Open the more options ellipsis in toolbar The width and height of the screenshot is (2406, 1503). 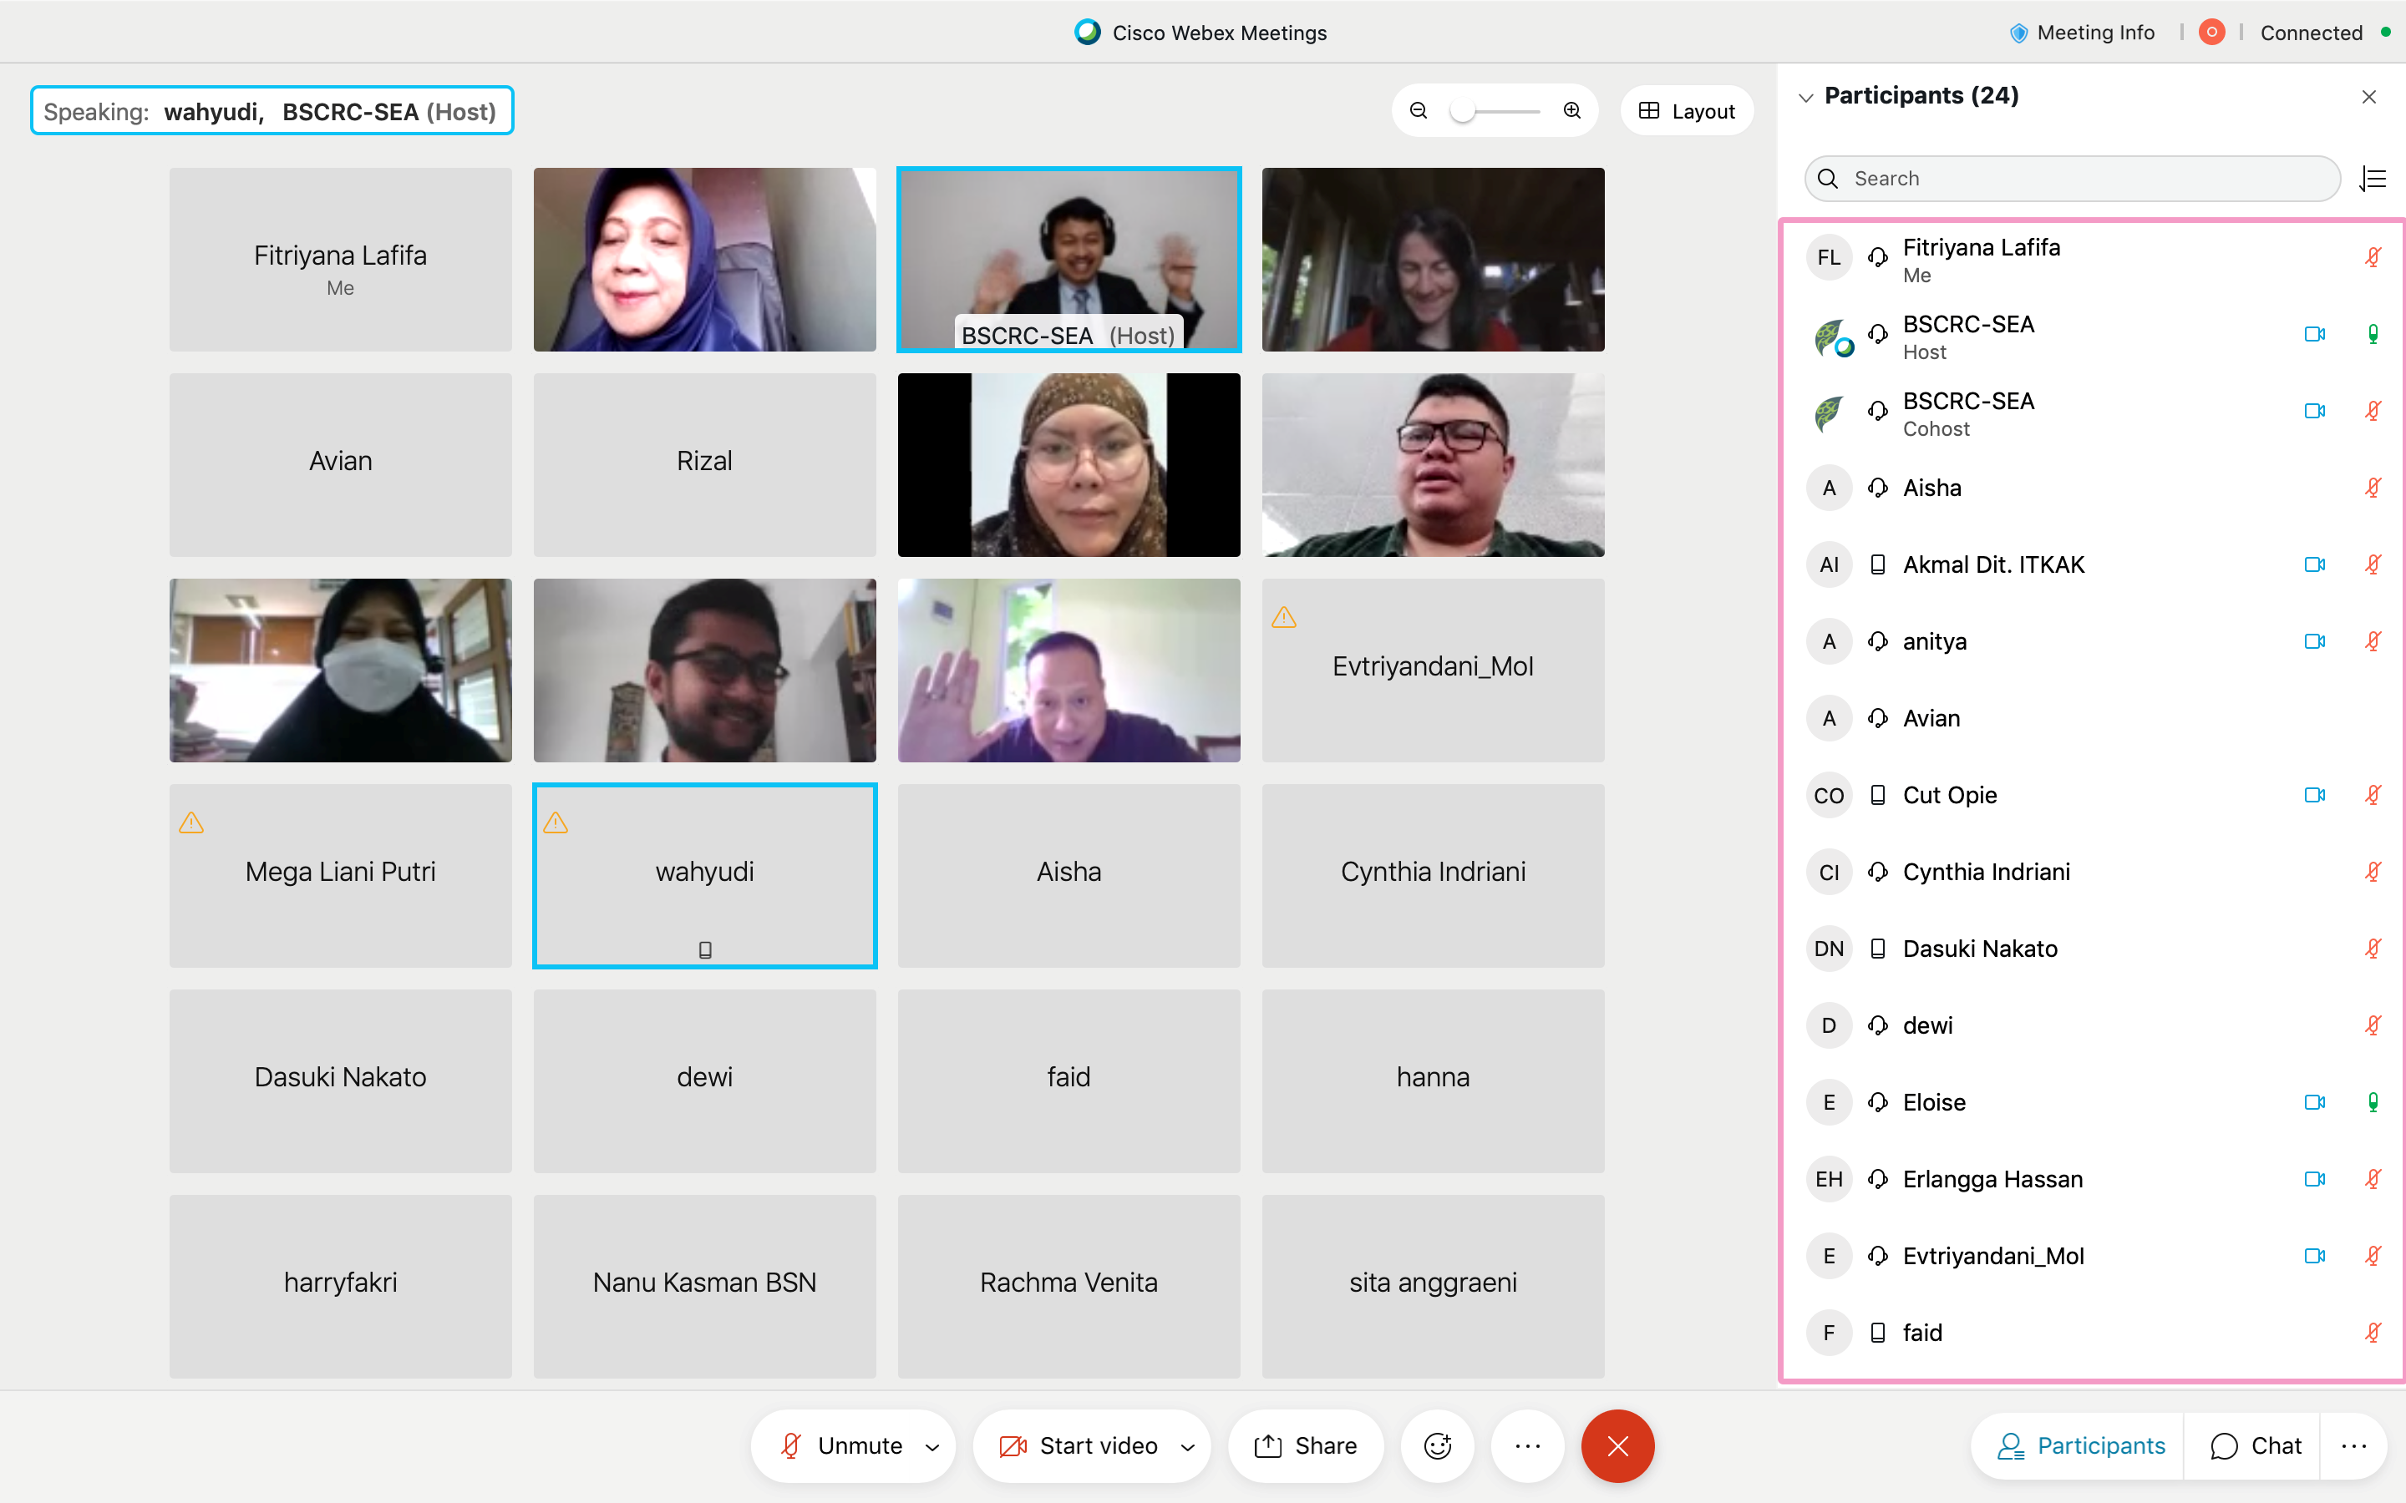click(1527, 1445)
